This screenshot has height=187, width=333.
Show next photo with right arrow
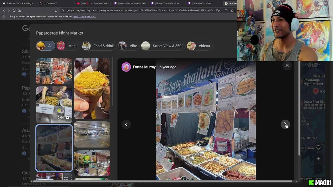point(285,124)
